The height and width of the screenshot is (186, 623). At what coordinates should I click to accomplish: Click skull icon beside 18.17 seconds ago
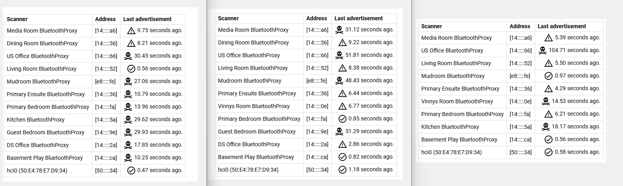pos(546,127)
